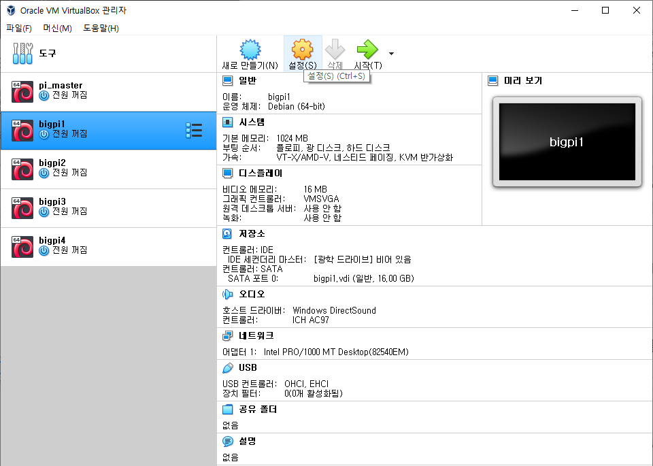Click bigpi3 Debian OS icon
Image resolution: width=653 pixels, height=466 pixels.
(x=22, y=207)
